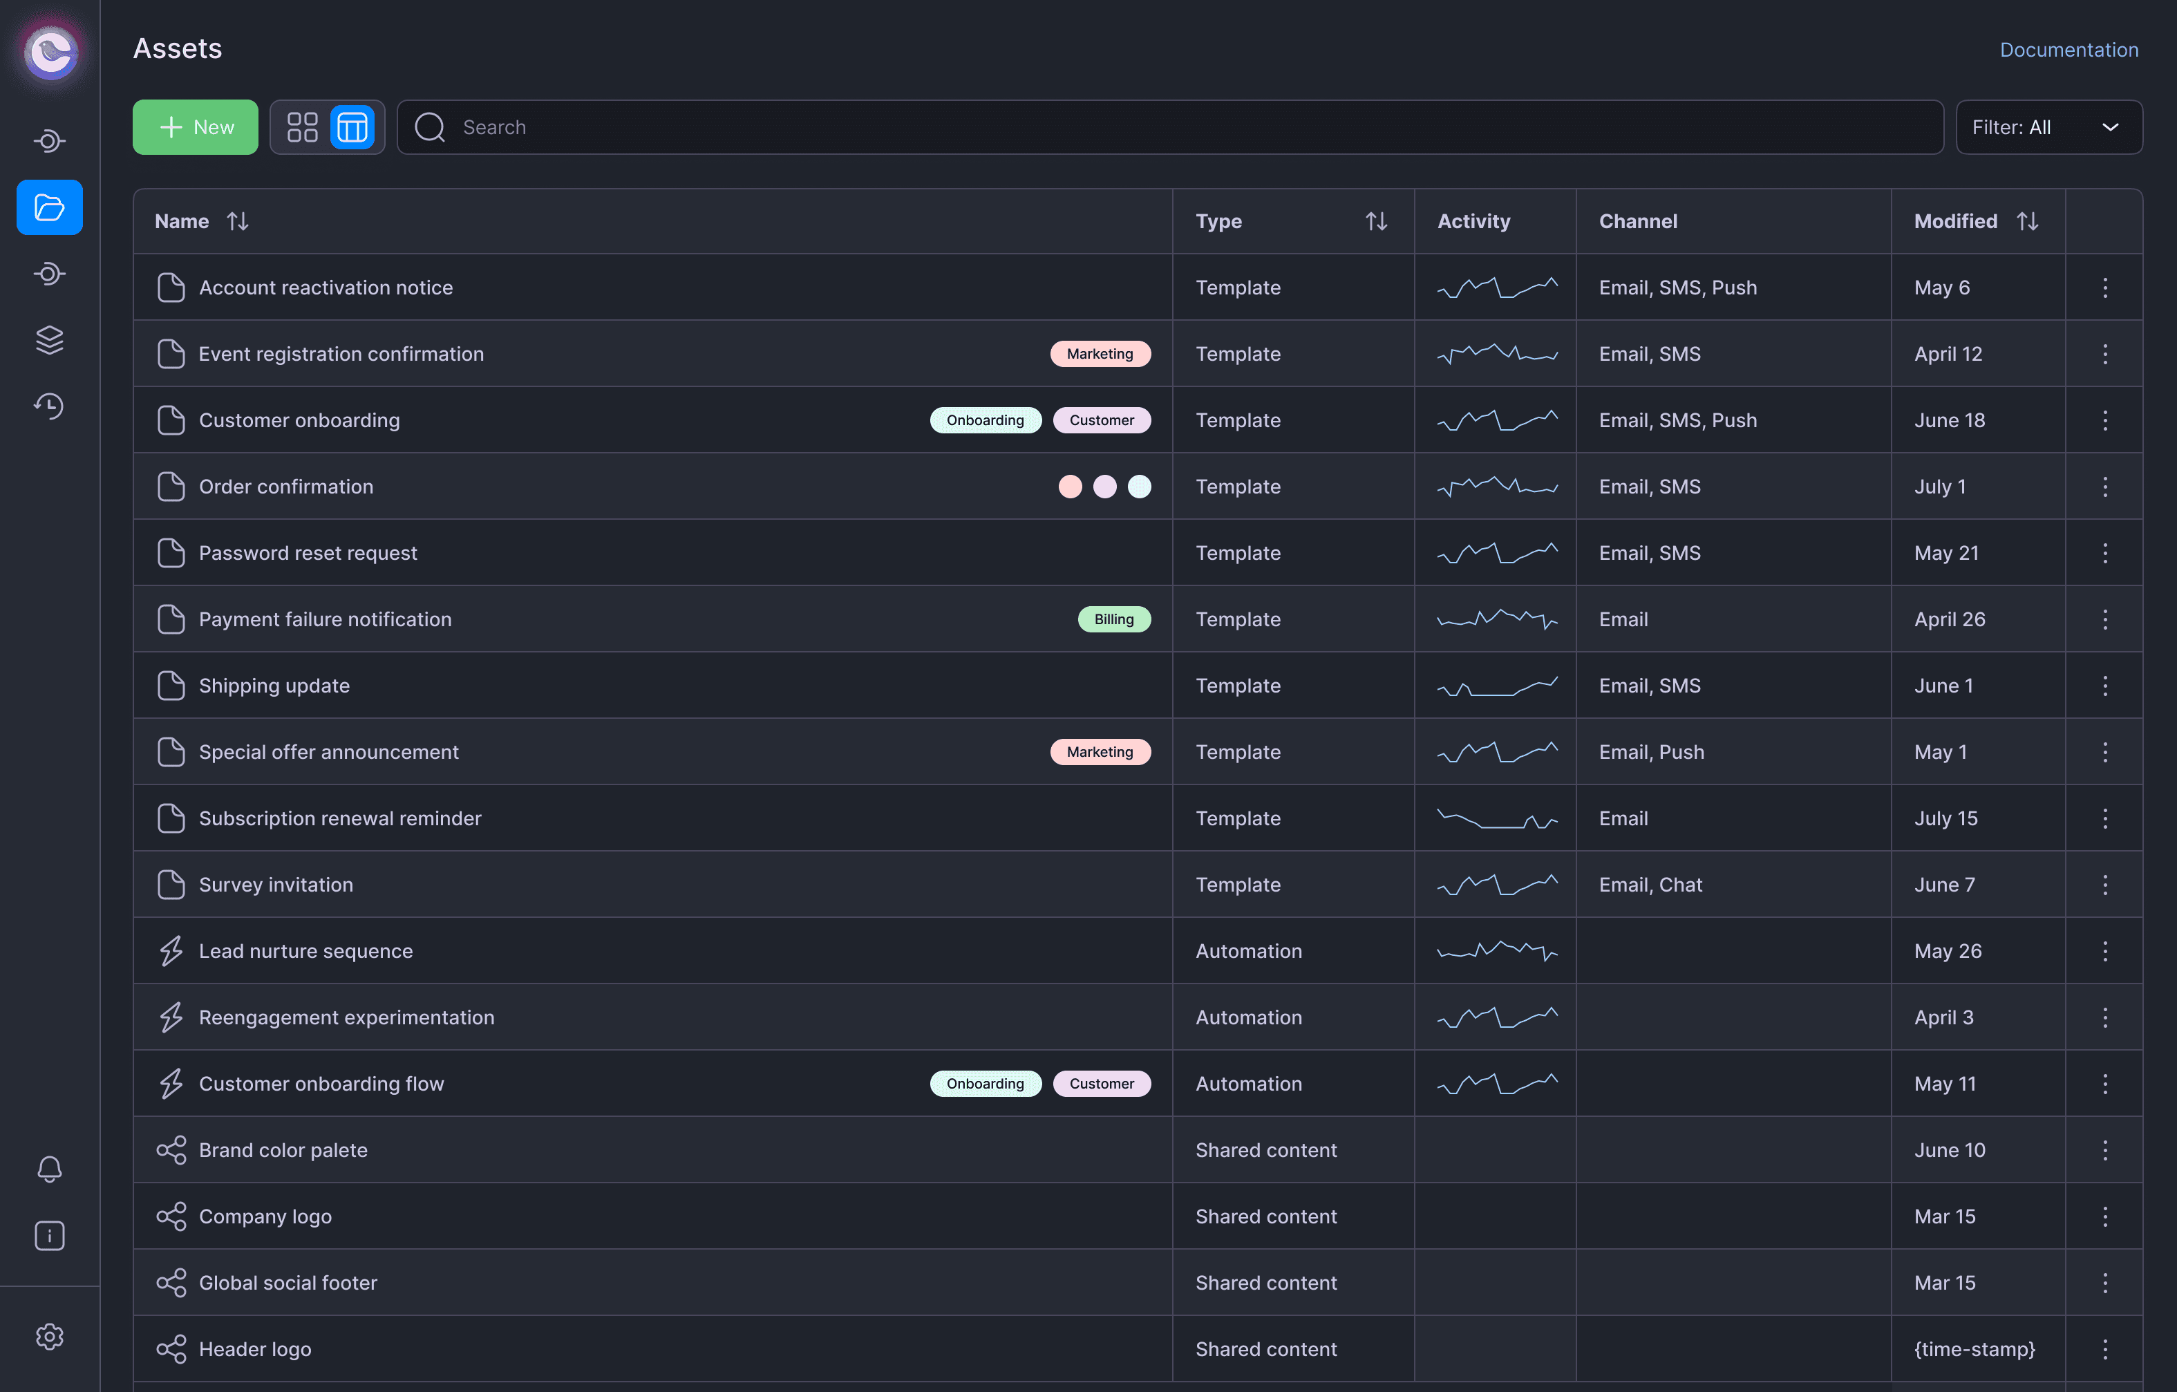Open the Assets folder sidebar icon

tap(50, 208)
